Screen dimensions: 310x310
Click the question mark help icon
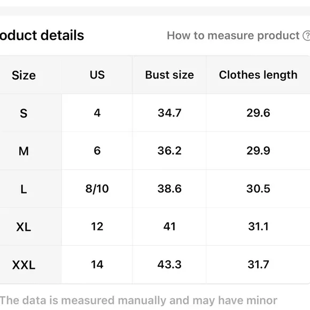tap(307, 36)
